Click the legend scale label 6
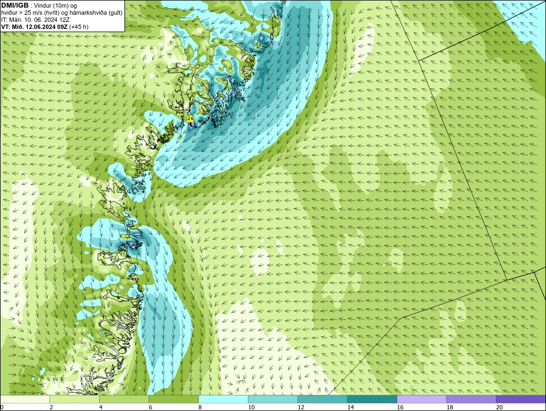Image resolution: width=546 pixels, height=411 pixels. [x=150, y=407]
